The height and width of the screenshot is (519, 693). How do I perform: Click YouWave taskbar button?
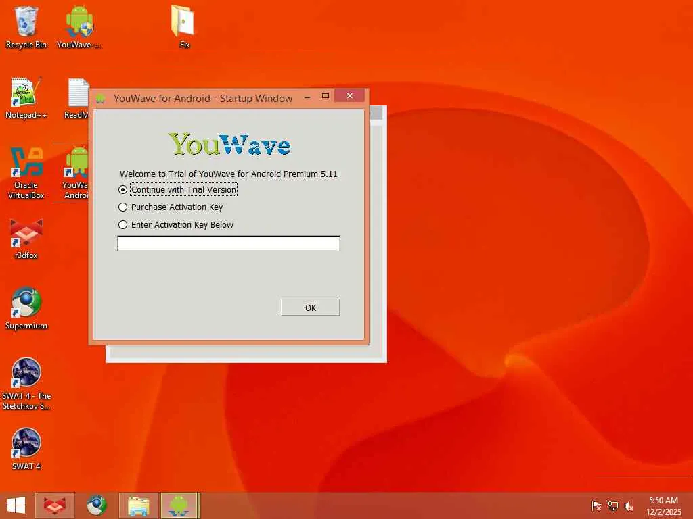(x=180, y=505)
